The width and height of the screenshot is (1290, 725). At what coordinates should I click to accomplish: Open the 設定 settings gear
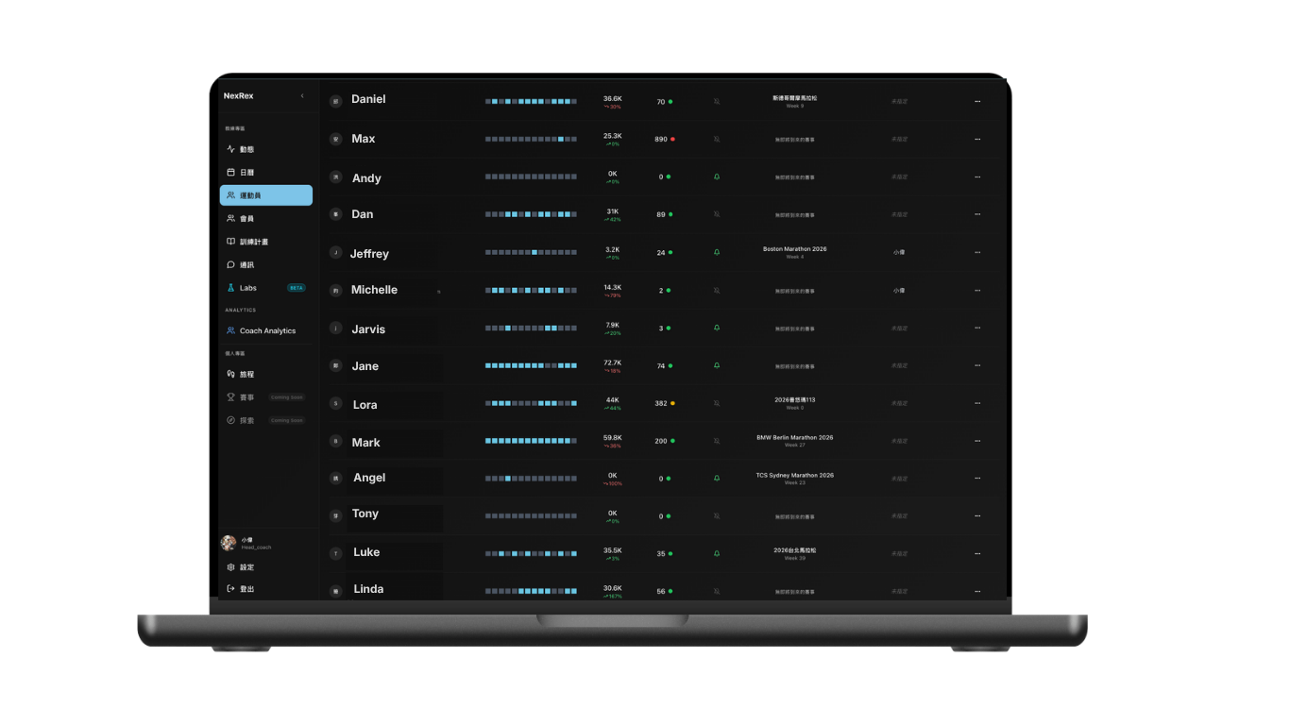coord(230,567)
